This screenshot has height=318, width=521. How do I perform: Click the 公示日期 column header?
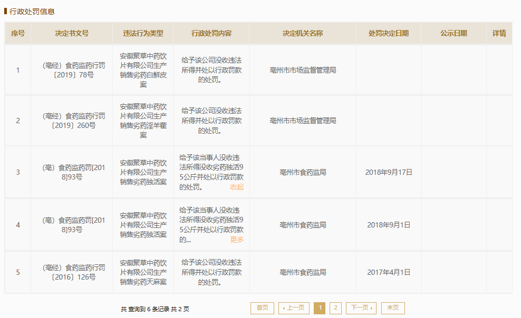tap(454, 33)
